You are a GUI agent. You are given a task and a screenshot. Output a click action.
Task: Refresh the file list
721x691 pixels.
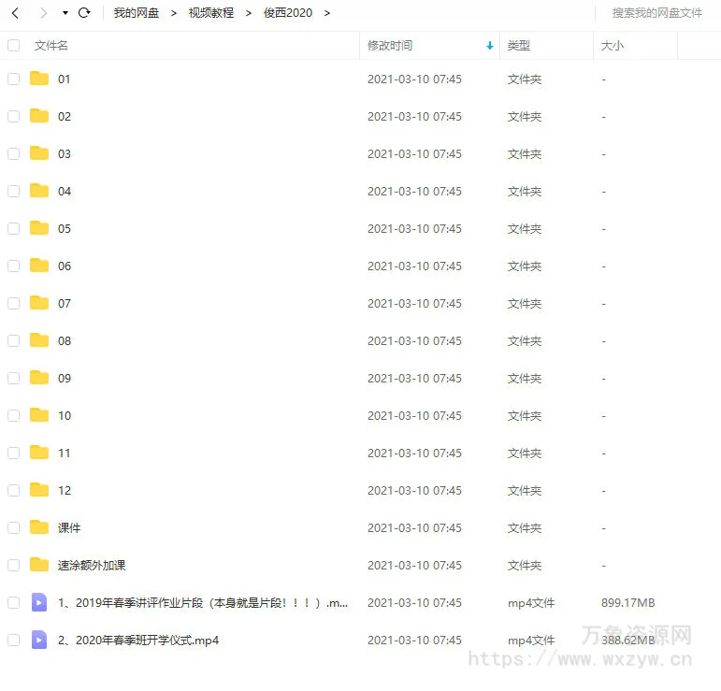coord(83,13)
